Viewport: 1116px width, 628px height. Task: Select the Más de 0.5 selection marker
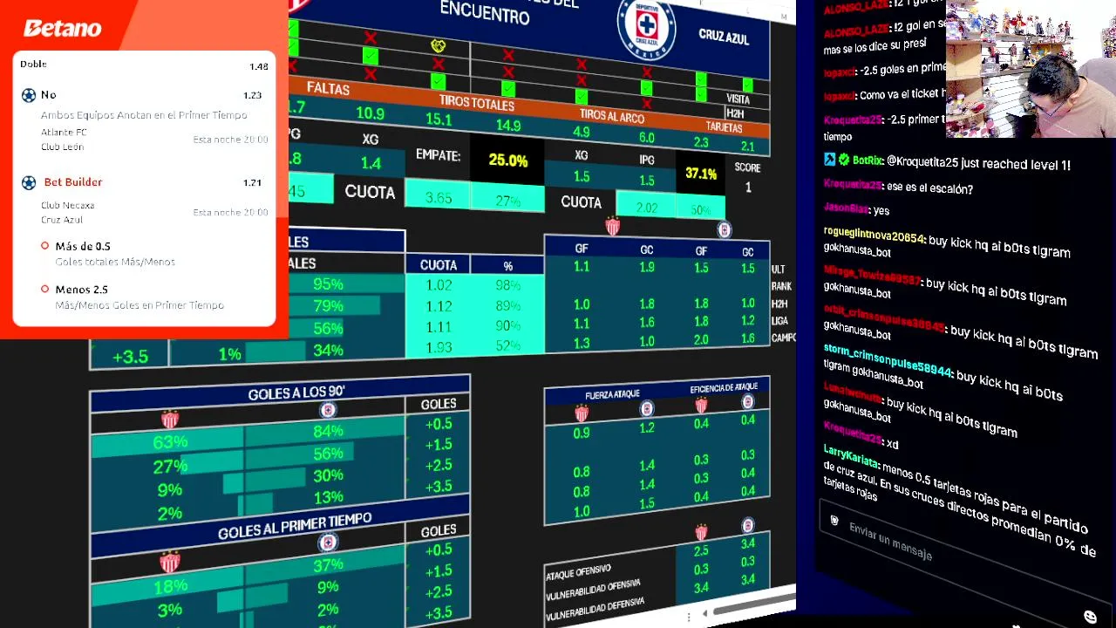point(44,246)
